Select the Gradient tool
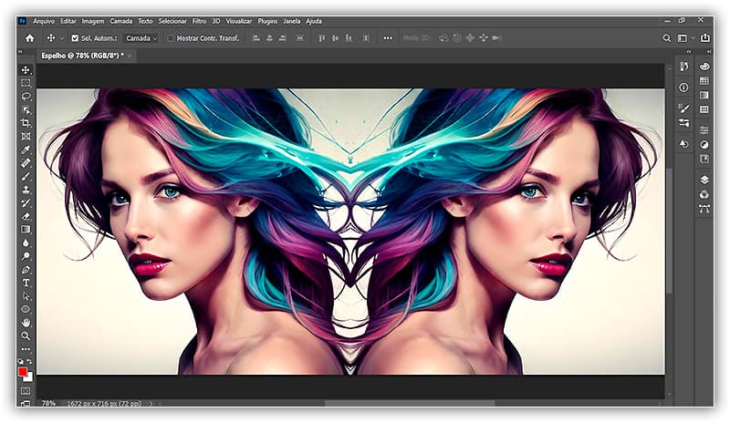This screenshot has height=423, width=730. pos(26,230)
